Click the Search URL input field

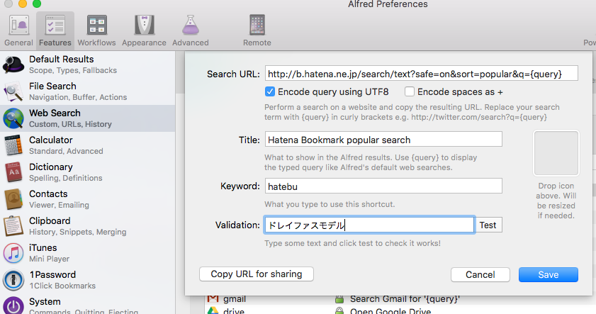(422, 74)
